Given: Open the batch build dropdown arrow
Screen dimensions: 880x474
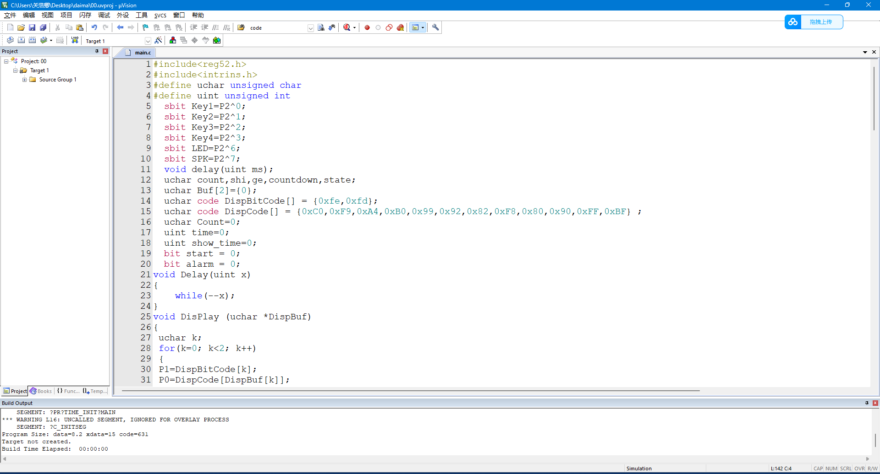Looking at the screenshot, I should 51,41.
